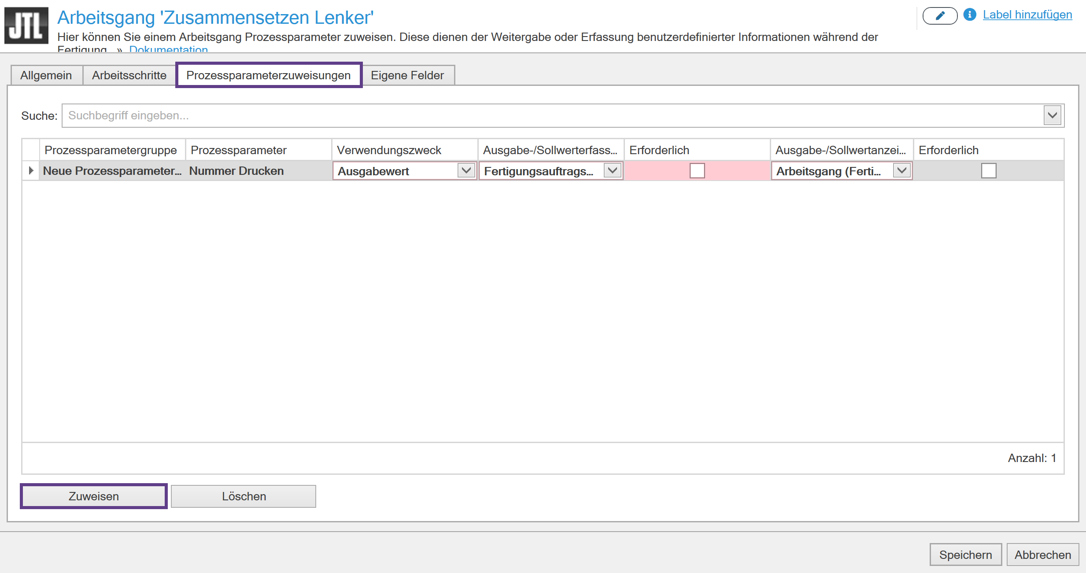1086x573 pixels.
Task: Click the Abbrechen button
Action: click(x=1042, y=555)
